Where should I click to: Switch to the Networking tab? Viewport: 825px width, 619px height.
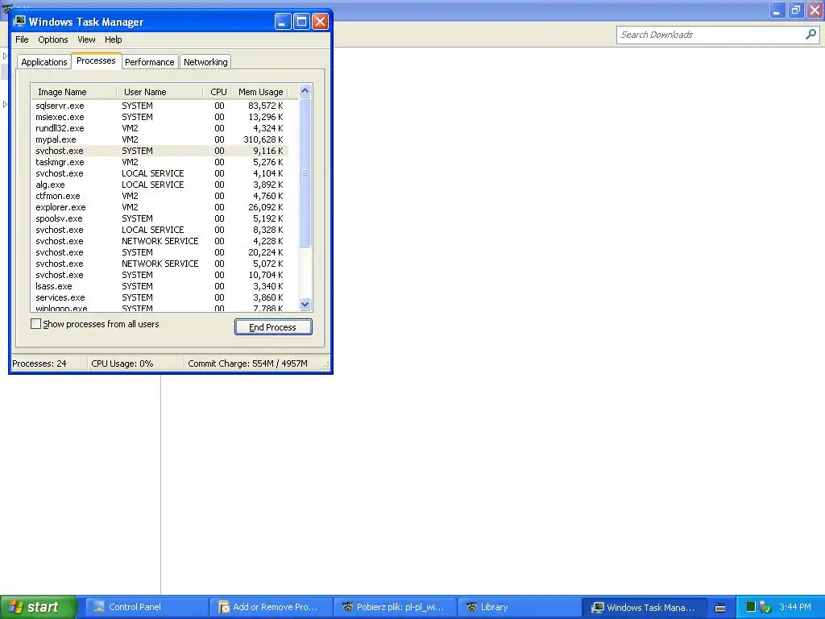tap(205, 62)
